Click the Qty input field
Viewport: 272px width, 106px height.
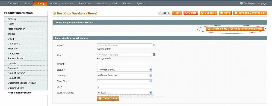pyautogui.click(x=125, y=87)
